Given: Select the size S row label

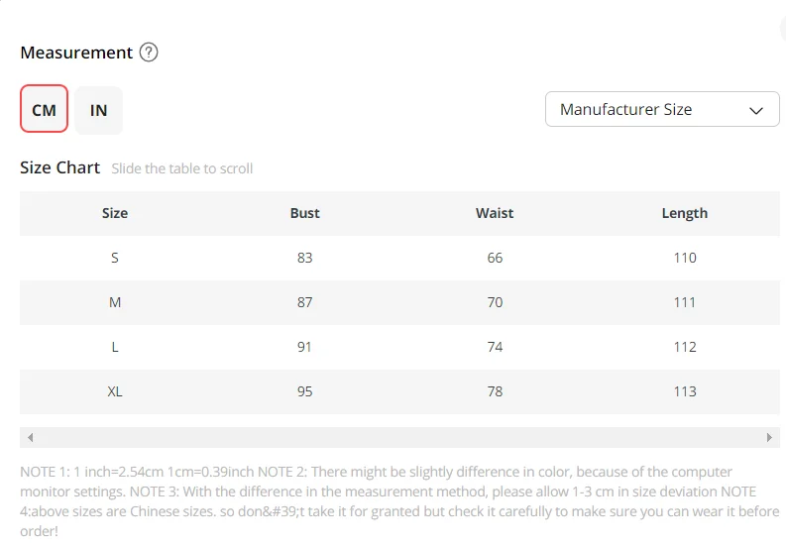Looking at the screenshot, I should [x=115, y=258].
